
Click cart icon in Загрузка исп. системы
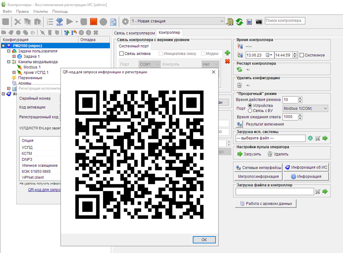(318, 138)
